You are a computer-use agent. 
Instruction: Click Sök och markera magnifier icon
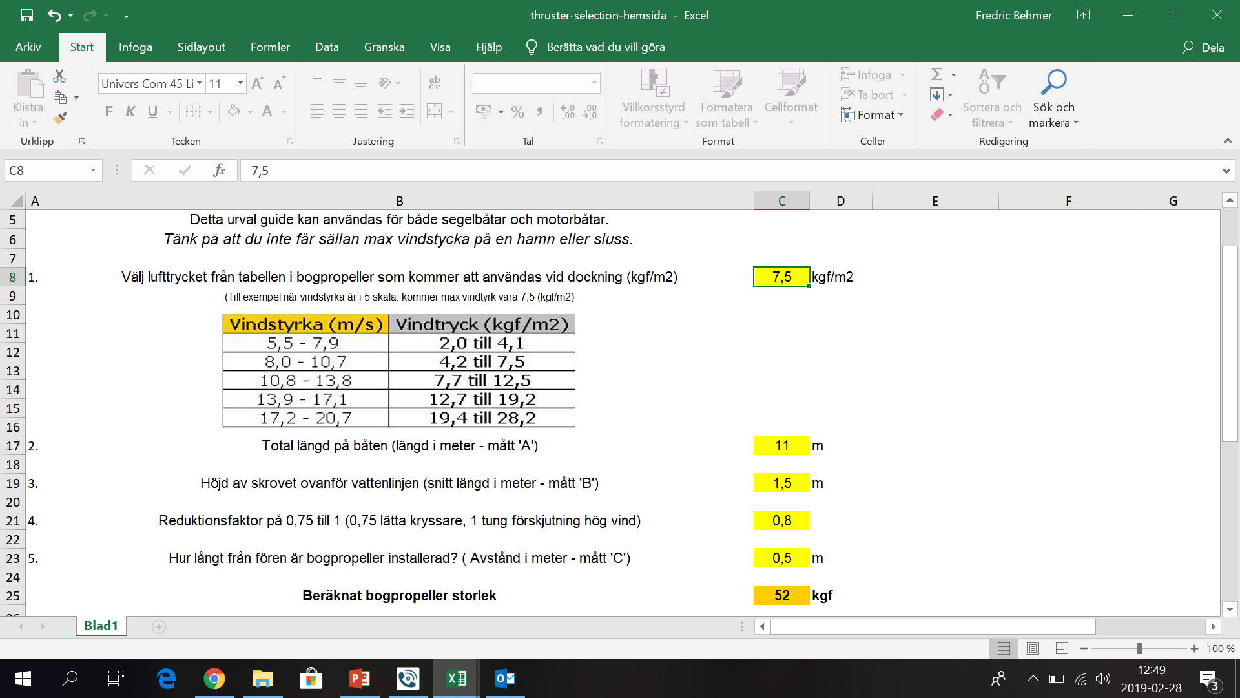tap(1053, 83)
